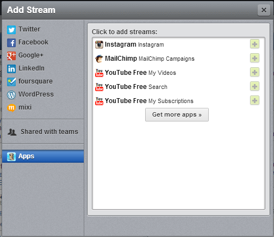
Task: Open the Get more apps button
Action: pos(177,114)
